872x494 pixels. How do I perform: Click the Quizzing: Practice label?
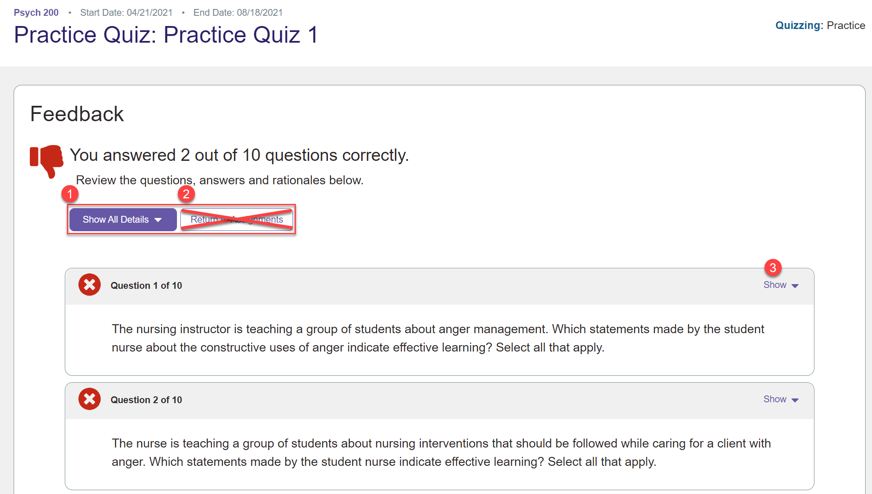(820, 26)
